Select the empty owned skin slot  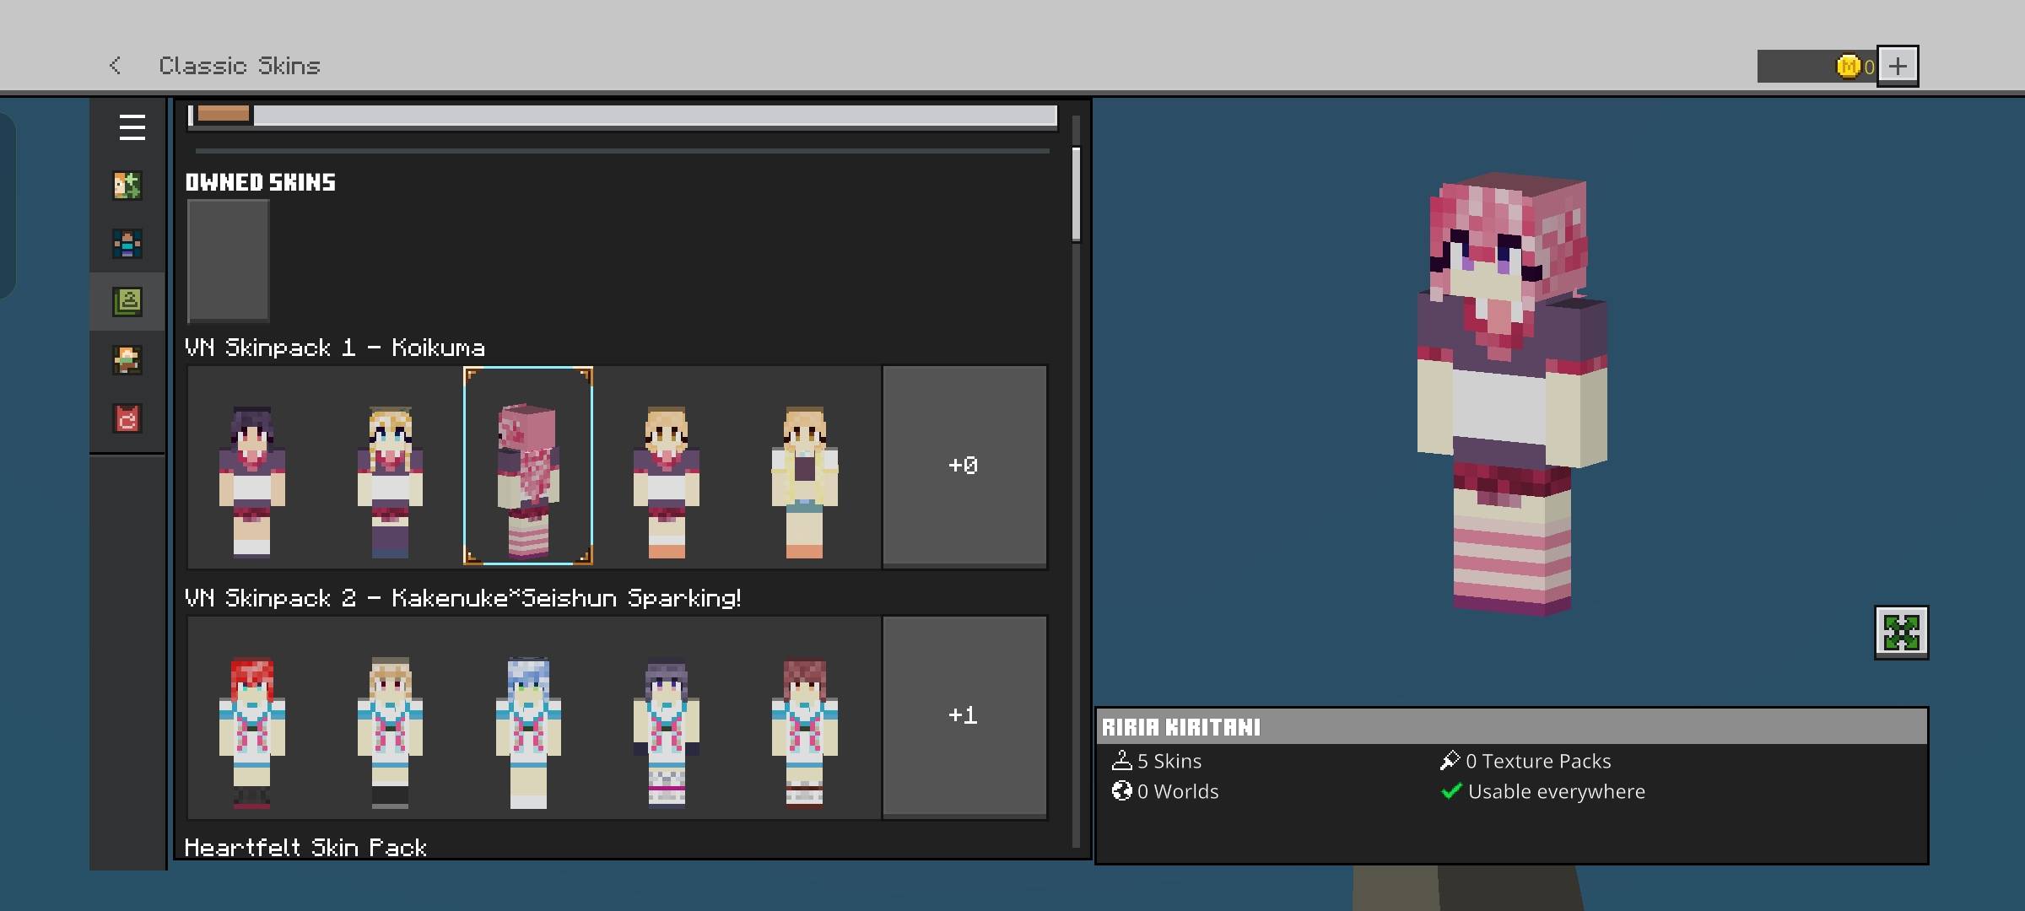[x=228, y=261]
